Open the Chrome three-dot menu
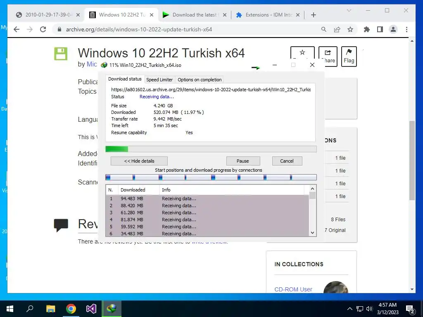This screenshot has width=423, height=317. pyautogui.click(x=406, y=29)
